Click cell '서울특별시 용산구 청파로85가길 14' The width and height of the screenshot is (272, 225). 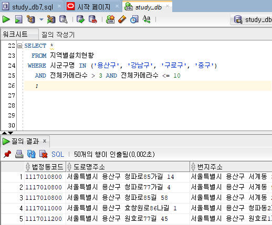coord(128,177)
